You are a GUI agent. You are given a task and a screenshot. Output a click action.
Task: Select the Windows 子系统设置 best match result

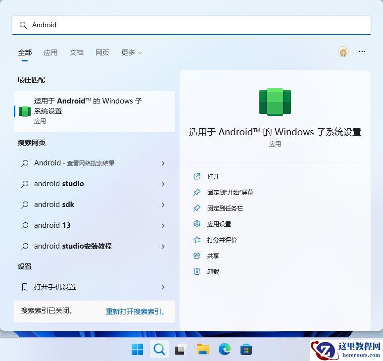pos(95,111)
